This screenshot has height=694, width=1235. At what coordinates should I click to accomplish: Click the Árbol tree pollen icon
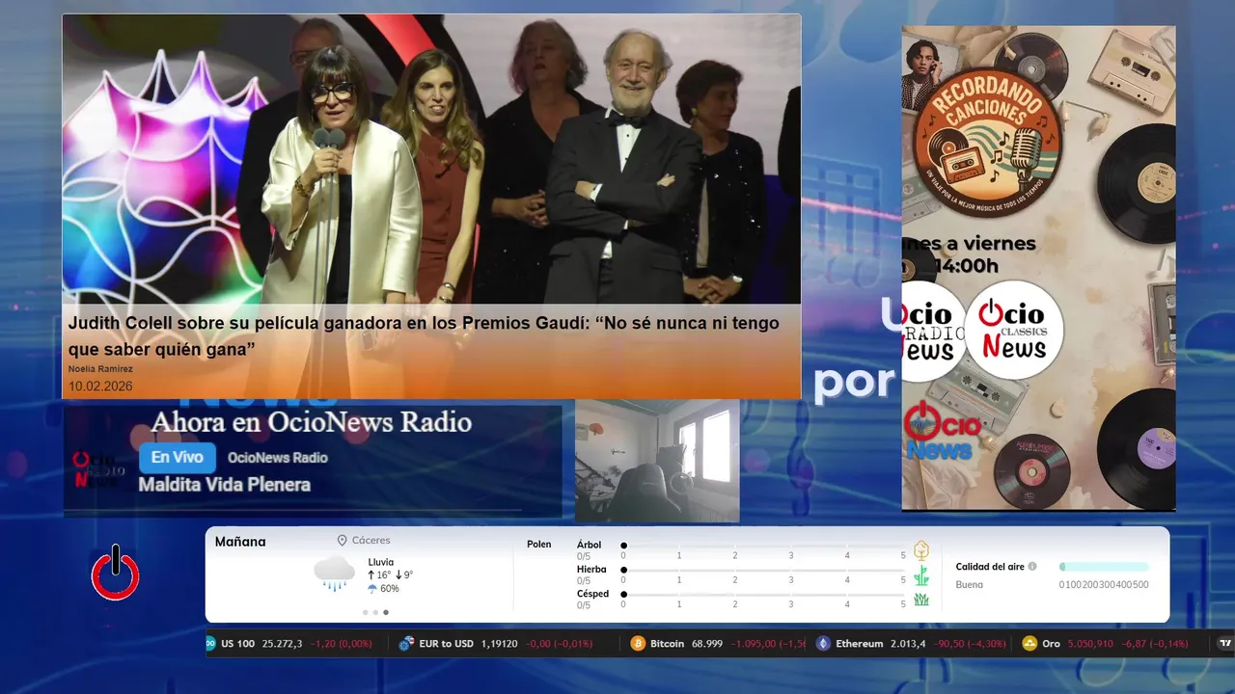tap(921, 550)
